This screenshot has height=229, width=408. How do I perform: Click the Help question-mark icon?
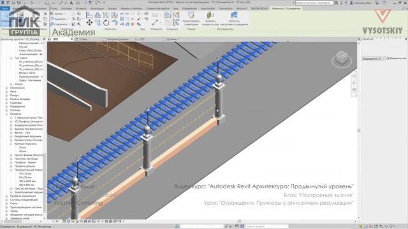(x=384, y=3)
